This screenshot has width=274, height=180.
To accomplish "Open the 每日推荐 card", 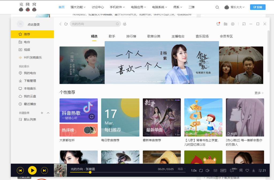I will click(120, 118).
